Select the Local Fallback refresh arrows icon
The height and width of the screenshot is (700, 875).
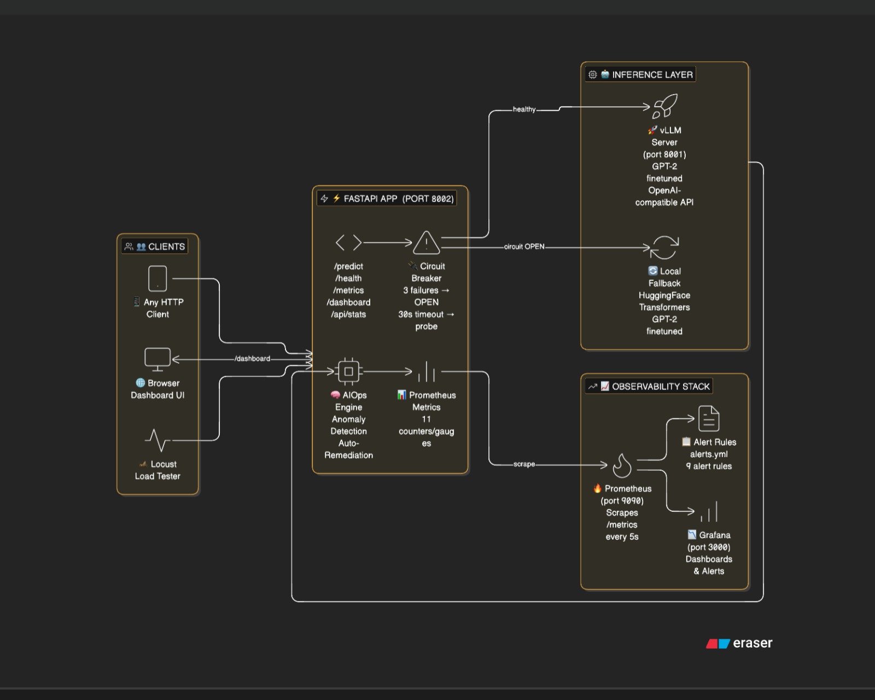click(664, 247)
